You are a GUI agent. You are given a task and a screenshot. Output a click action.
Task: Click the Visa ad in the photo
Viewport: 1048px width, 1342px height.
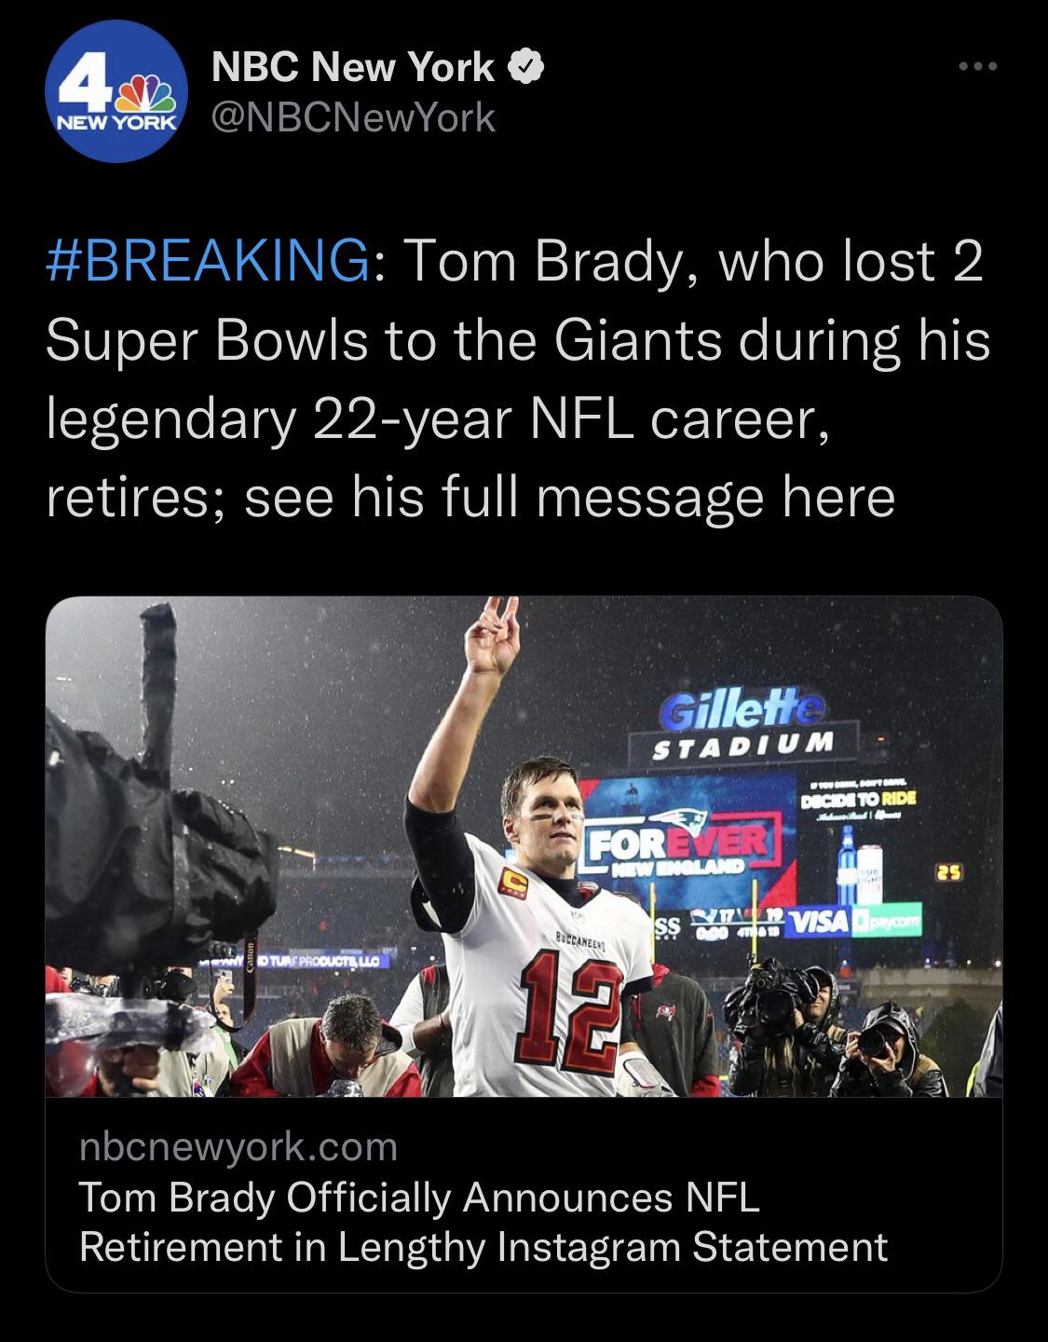(820, 921)
